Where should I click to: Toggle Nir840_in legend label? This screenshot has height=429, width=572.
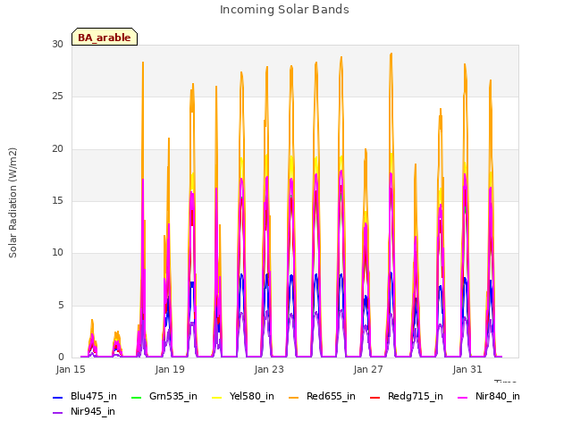pos(498,396)
